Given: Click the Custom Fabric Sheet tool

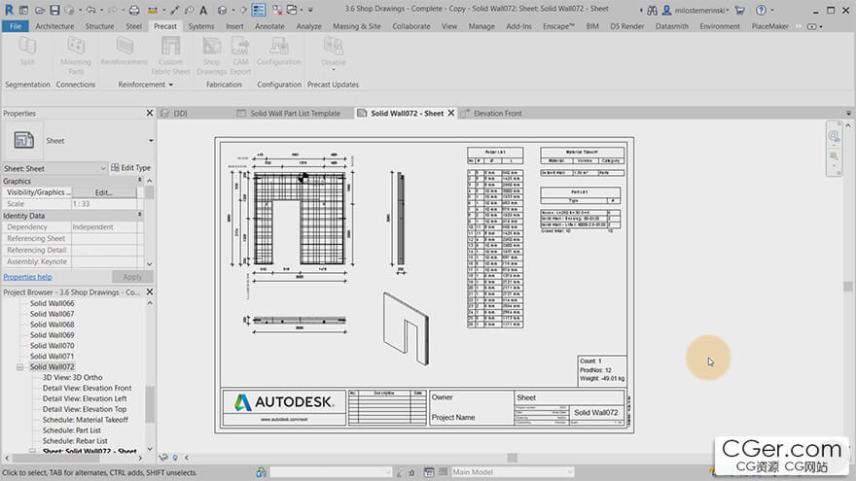Looking at the screenshot, I should [171, 55].
